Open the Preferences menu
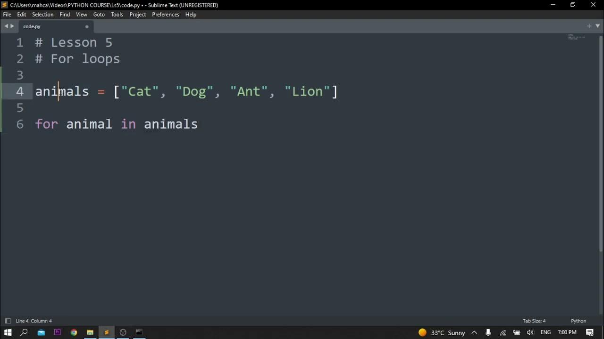The image size is (604, 339). coord(166,15)
